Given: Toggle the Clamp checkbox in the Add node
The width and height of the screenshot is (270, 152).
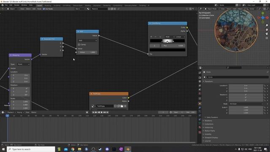Looking at the screenshot, I should pos(79,45).
